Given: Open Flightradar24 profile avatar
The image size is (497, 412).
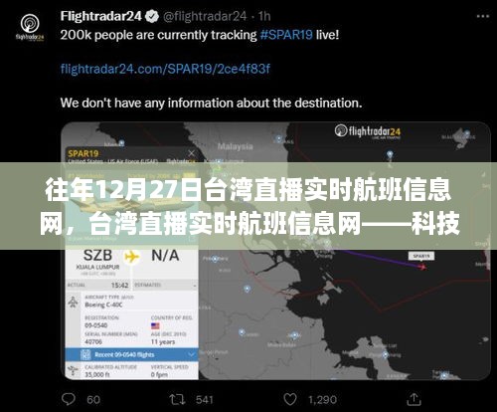Looking at the screenshot, I should pos(30,27).
